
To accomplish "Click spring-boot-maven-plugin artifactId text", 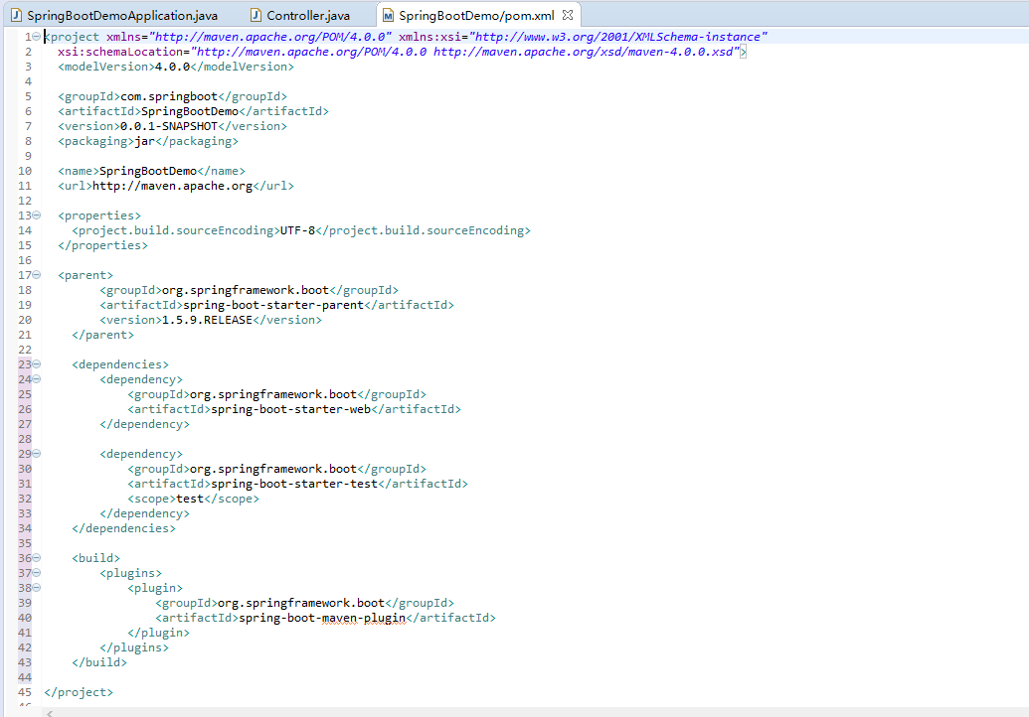I will (322, 618).
